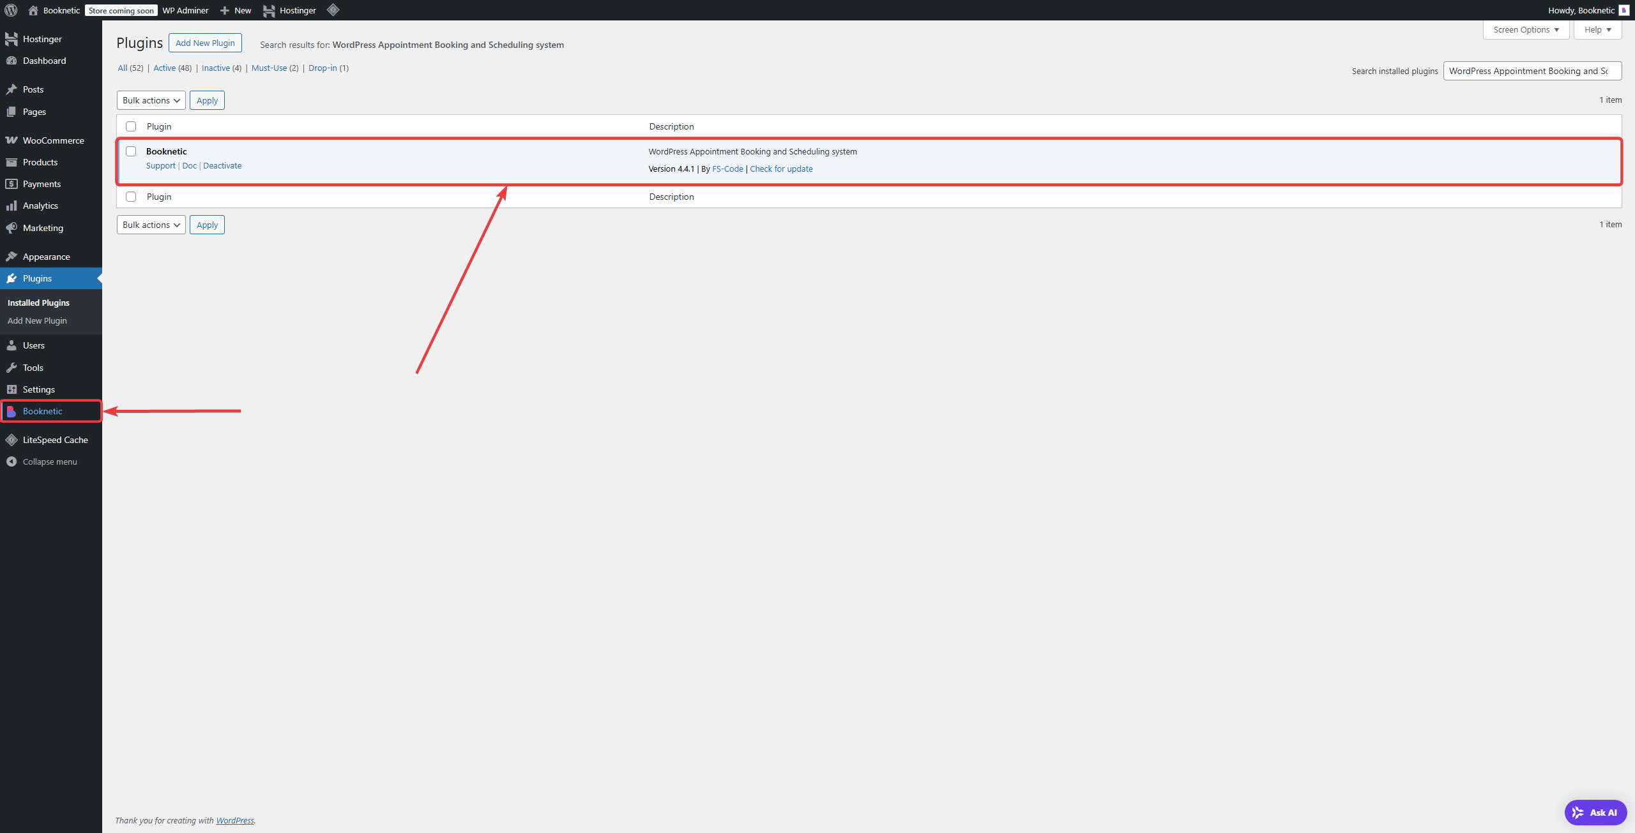Click the user avatar next to Howdy, Booknetic
Image resolution: width=1635 pixels, height=833 pixels.
click(x=1624, y=10)
